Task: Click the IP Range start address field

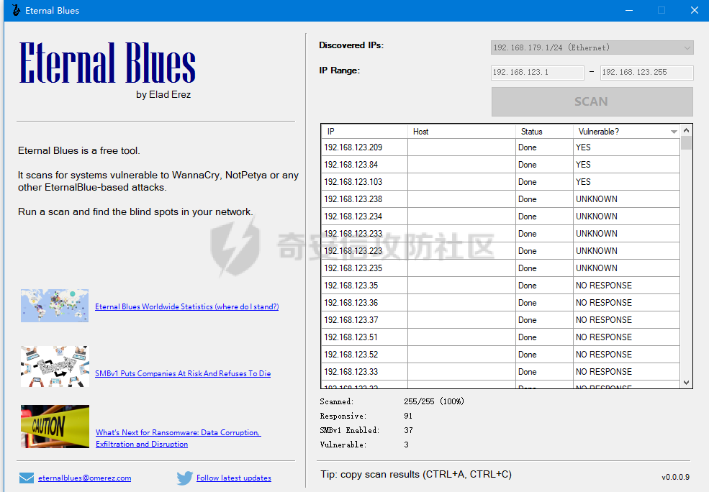Action: (x=538, y=72)
